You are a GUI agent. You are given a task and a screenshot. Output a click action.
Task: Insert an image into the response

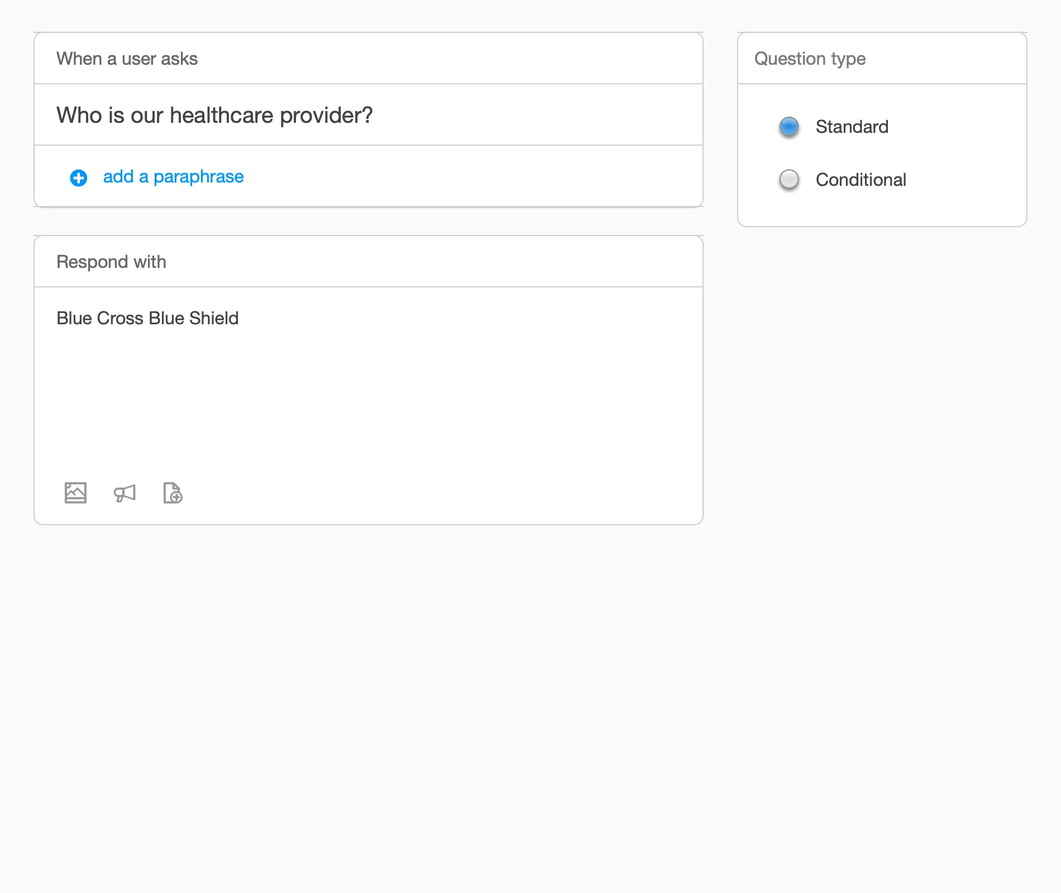coord(75,493)
